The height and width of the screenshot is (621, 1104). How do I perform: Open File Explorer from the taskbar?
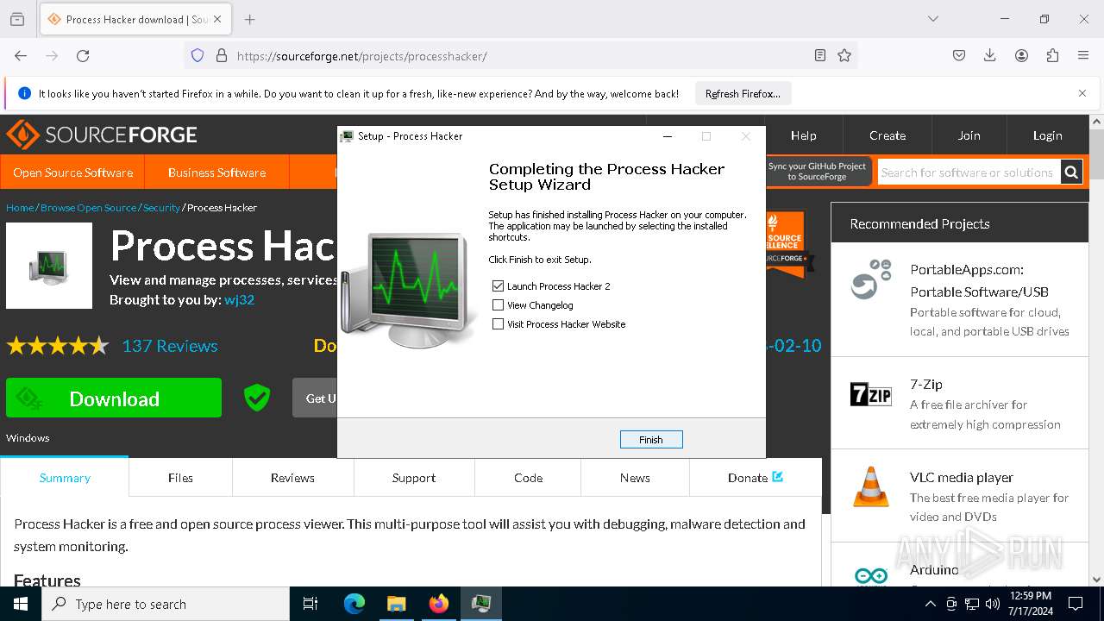click(x=396, y=604)
